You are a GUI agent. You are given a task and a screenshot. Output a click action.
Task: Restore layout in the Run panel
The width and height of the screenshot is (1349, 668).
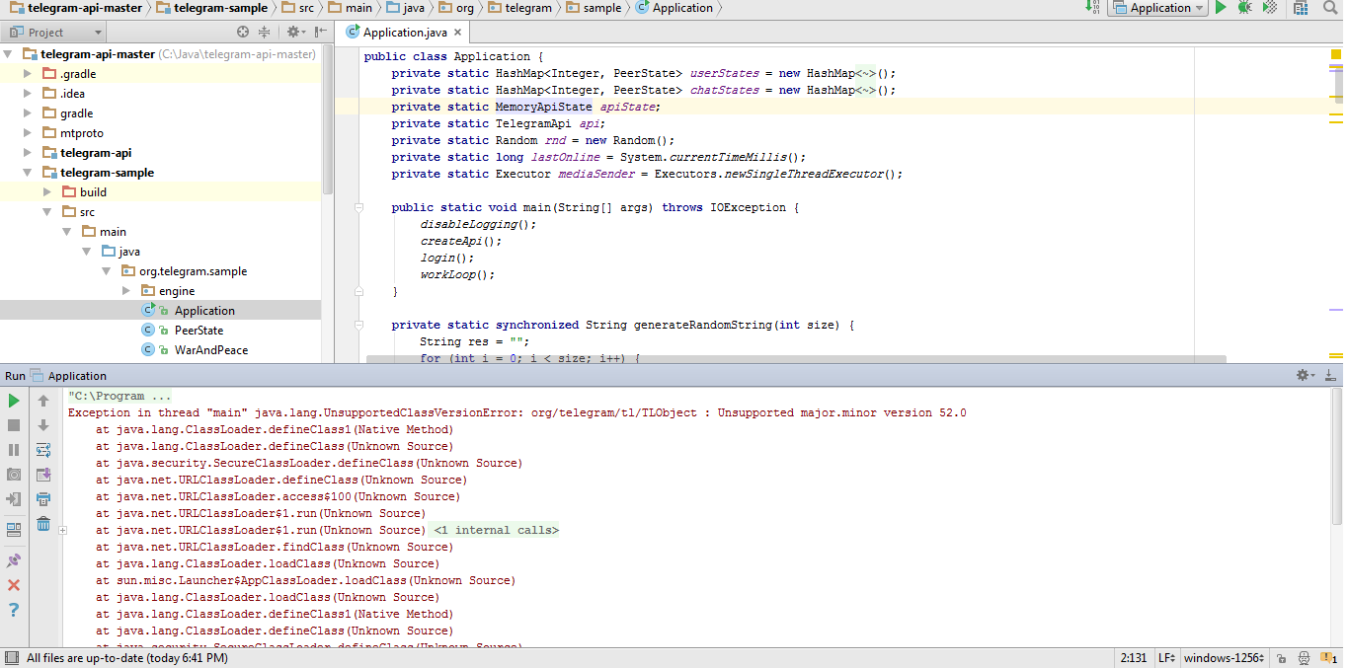click(x=14, y=530)
